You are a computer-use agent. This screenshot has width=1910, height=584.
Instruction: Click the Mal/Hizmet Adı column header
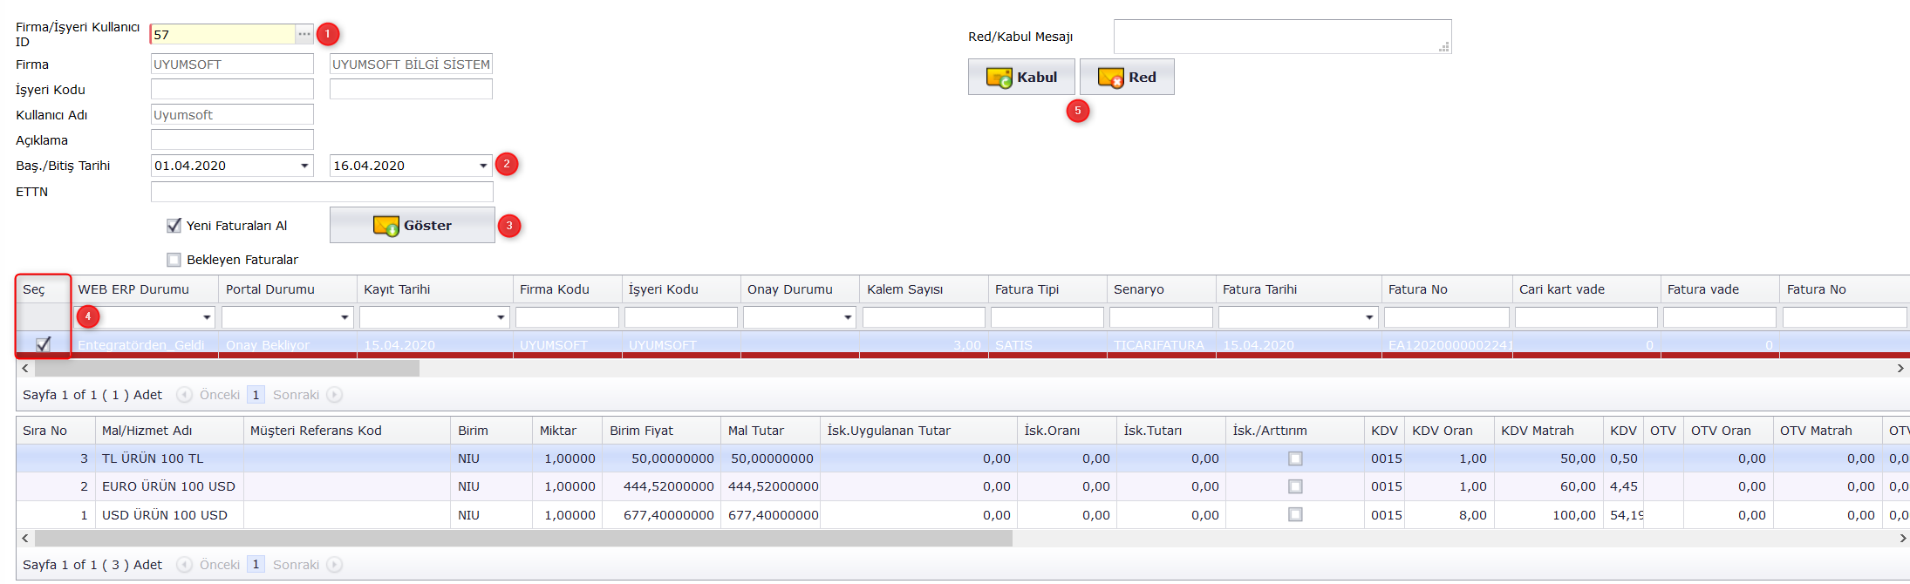147,431
